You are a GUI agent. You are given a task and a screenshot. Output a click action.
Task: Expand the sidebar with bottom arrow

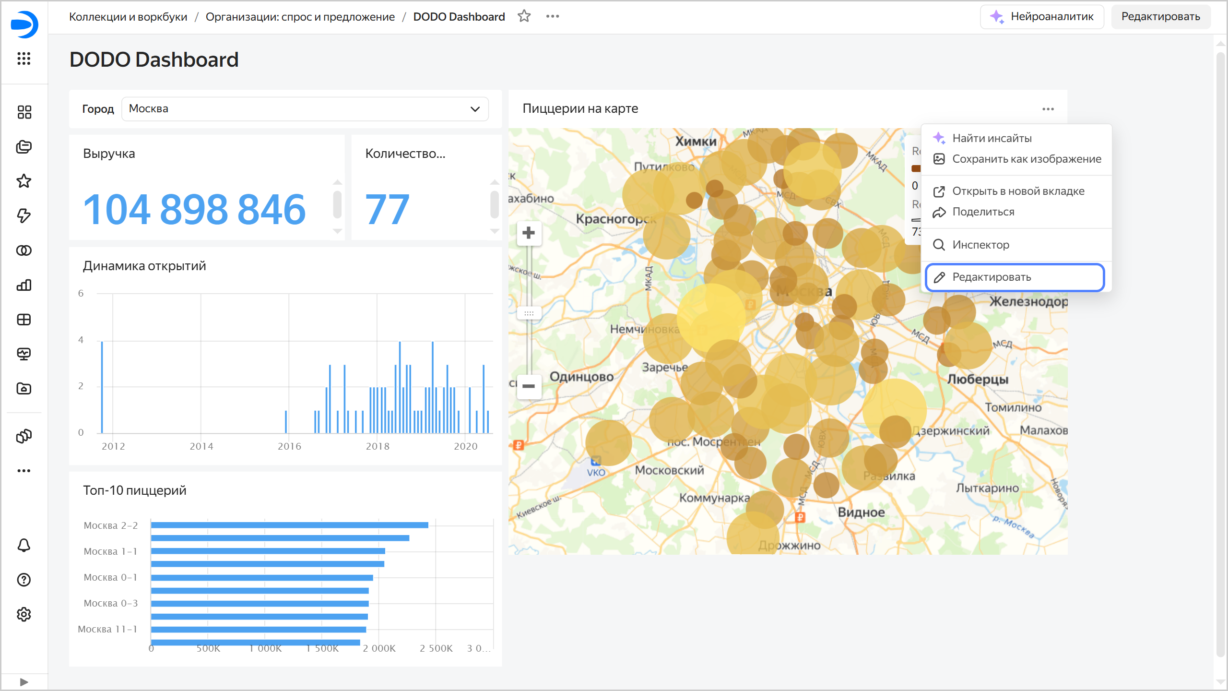click(x=24, y=682)
